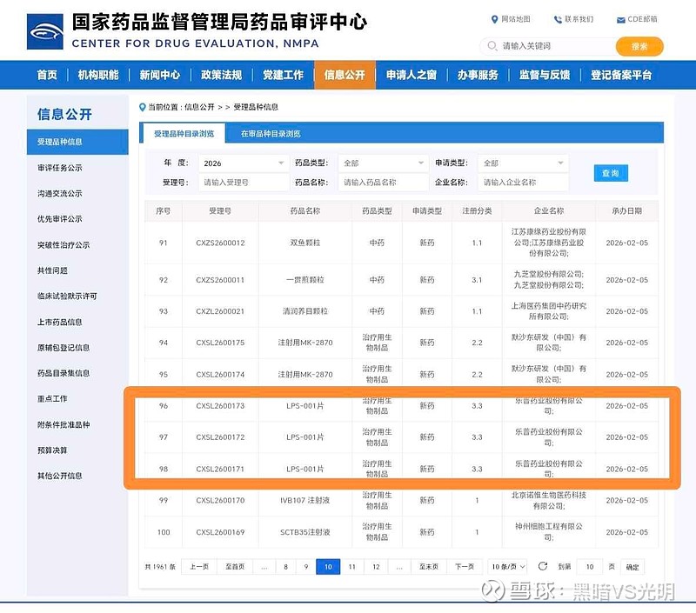696x613 pixels.
Task: Click the CDE邮箱 envelope icon
Action: click(x=620, y=19)
